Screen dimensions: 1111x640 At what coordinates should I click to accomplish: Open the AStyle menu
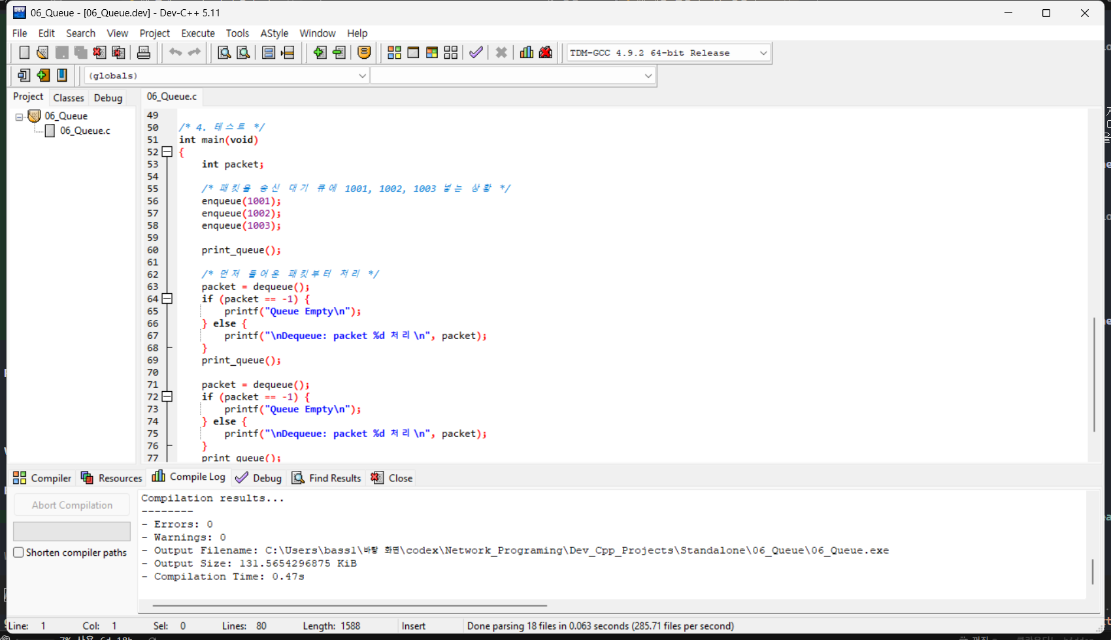click(274, 33)
